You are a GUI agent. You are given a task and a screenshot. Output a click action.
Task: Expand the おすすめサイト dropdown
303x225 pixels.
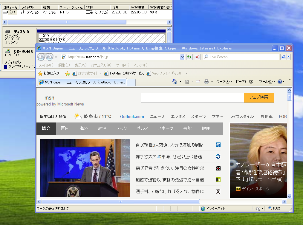pyautogui.click(x=100, y=73)
